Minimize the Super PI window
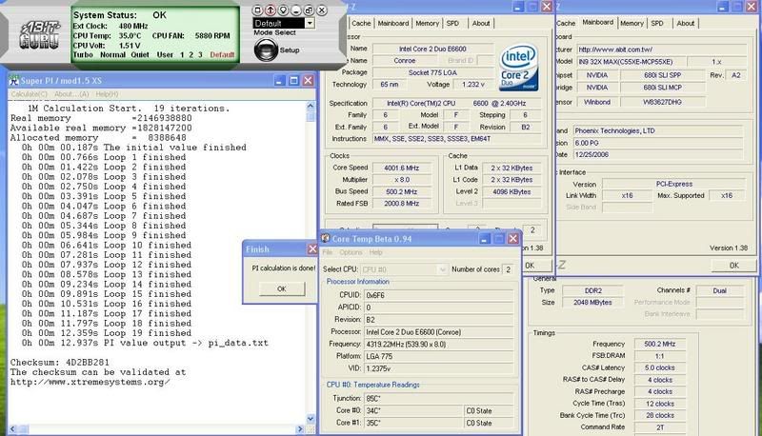 click(x=279, y=81)
